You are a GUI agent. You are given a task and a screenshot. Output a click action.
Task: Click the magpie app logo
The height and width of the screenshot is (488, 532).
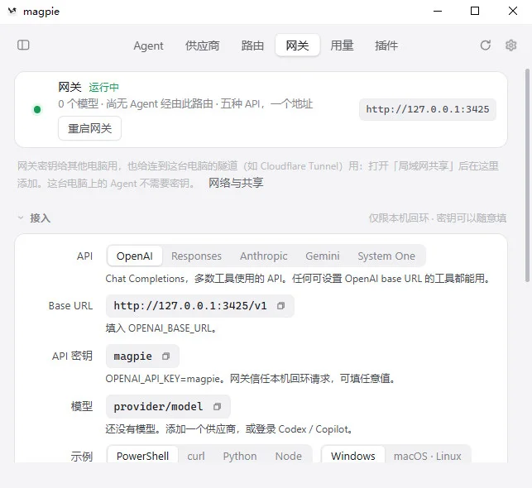(x=12, y=12)
